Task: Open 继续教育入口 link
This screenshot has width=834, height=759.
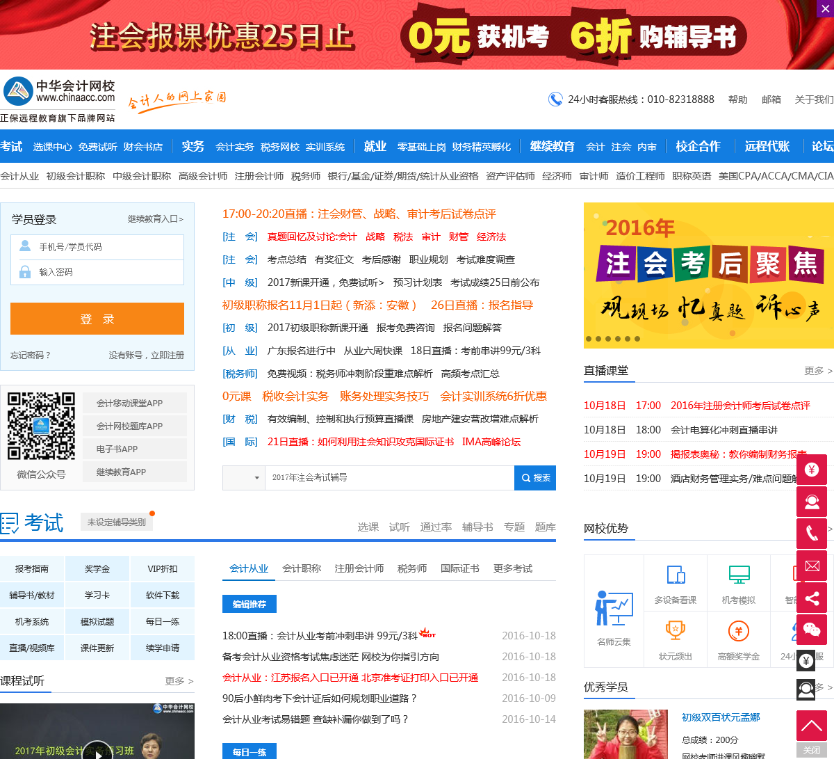Action: (x=156, y=219)
